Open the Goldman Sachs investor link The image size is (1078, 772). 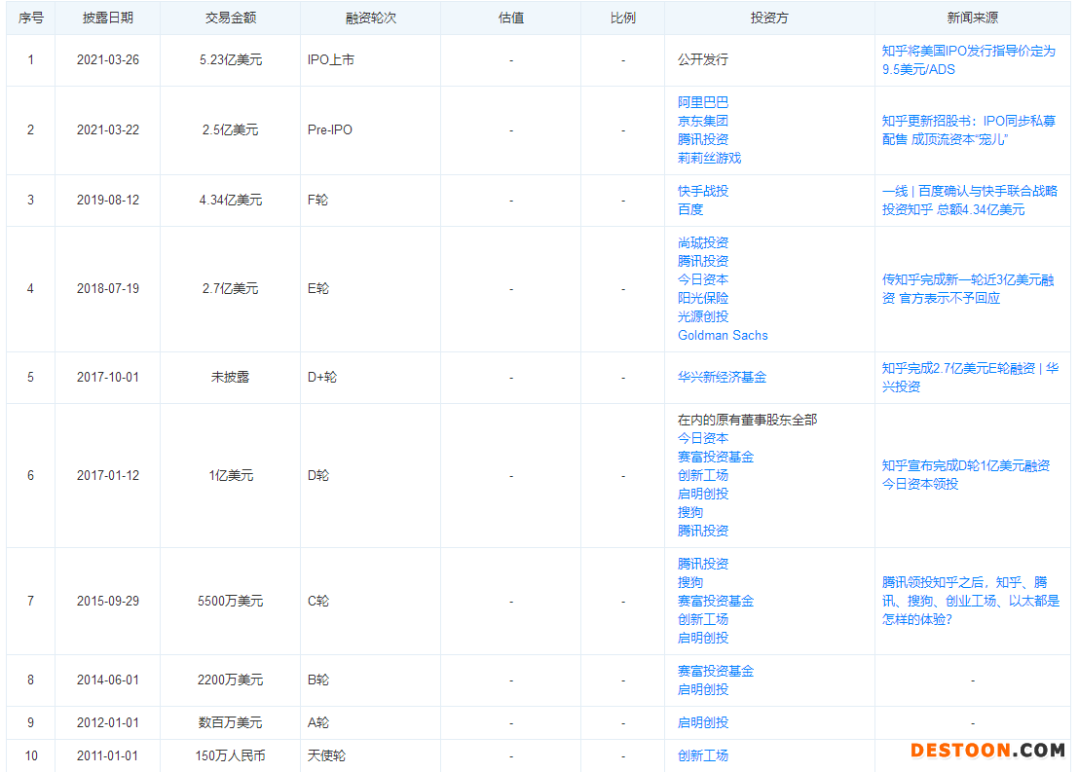[x=723, y=335]
